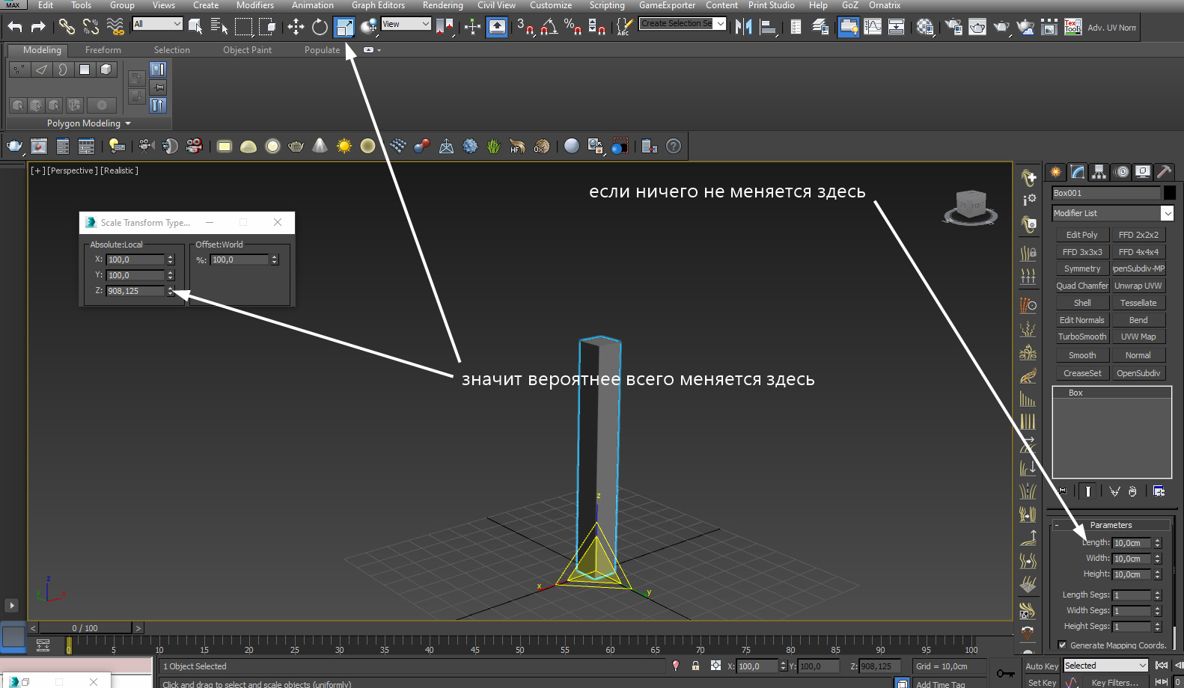Toggle the selection lock padlock
The image size is (1184, 688).
click(695, 666)
